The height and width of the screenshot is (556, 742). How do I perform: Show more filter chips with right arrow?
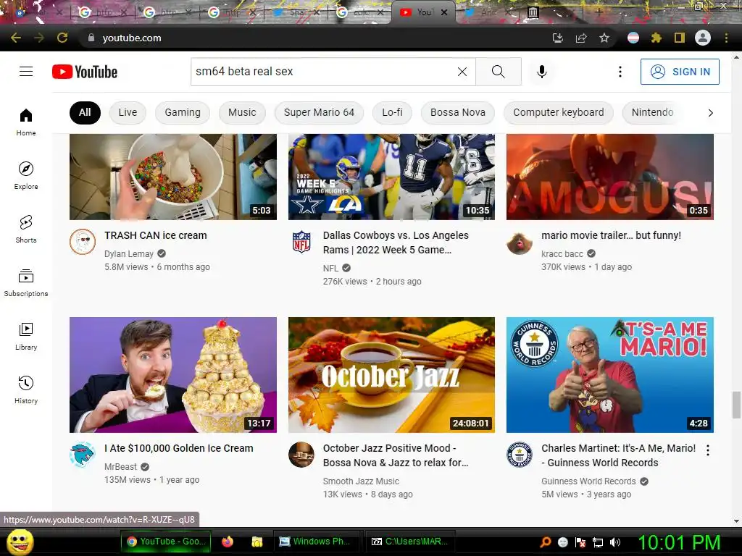[710, 112]
